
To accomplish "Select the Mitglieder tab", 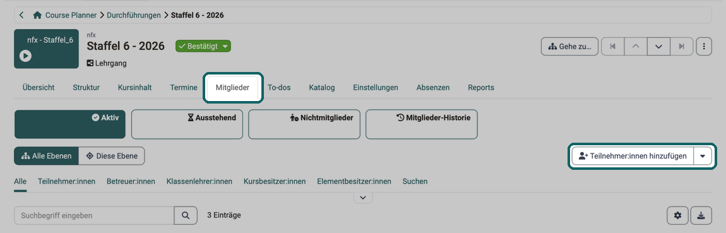I will [x=233, y=88].
